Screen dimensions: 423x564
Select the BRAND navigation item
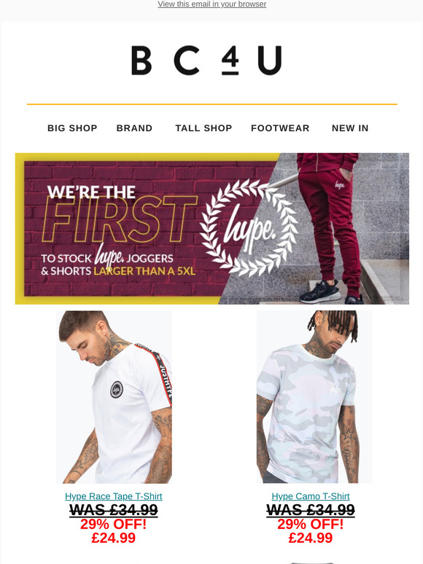click(x=134, y=128)
